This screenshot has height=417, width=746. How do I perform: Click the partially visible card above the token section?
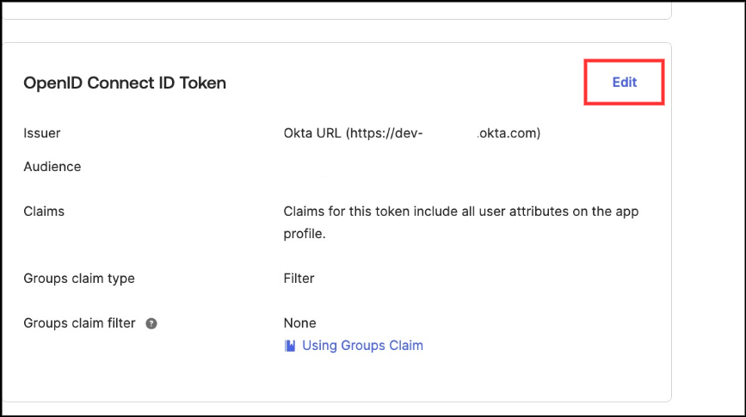click(336, 9)
